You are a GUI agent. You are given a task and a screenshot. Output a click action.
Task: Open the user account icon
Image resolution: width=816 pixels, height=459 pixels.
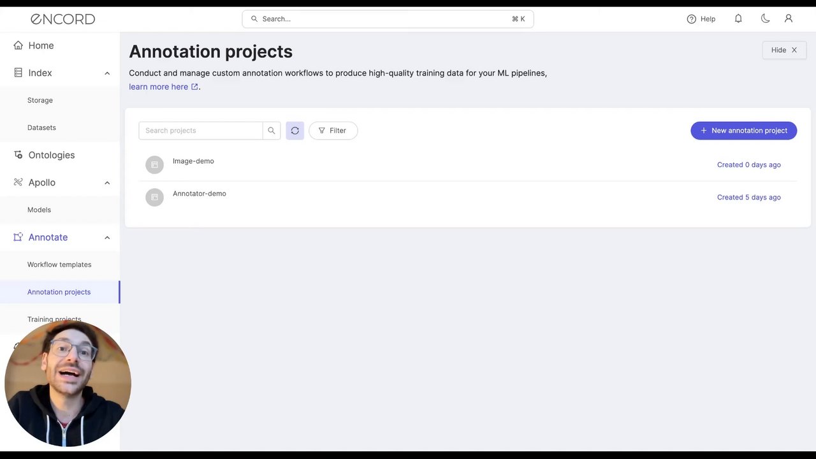789,19
